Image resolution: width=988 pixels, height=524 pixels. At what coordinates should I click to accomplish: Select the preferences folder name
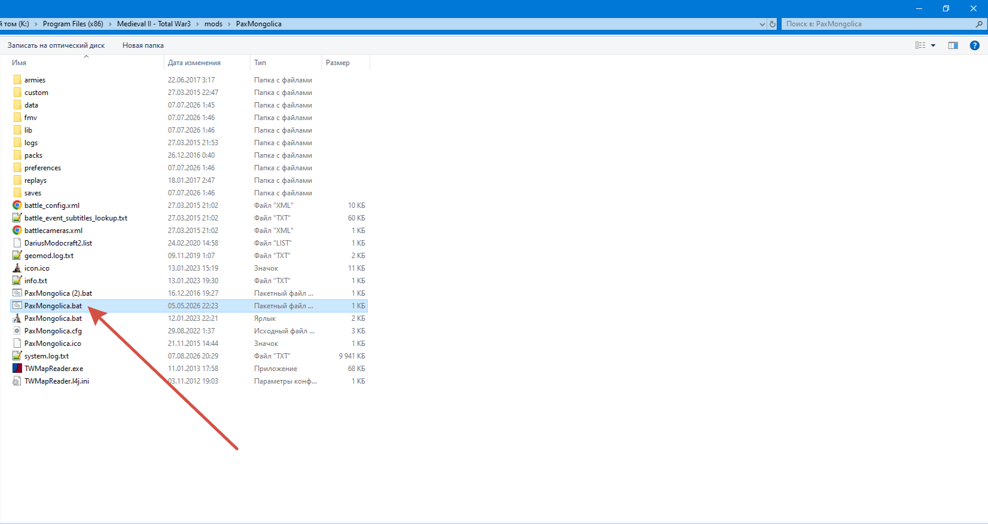click(x=42, y=168)
